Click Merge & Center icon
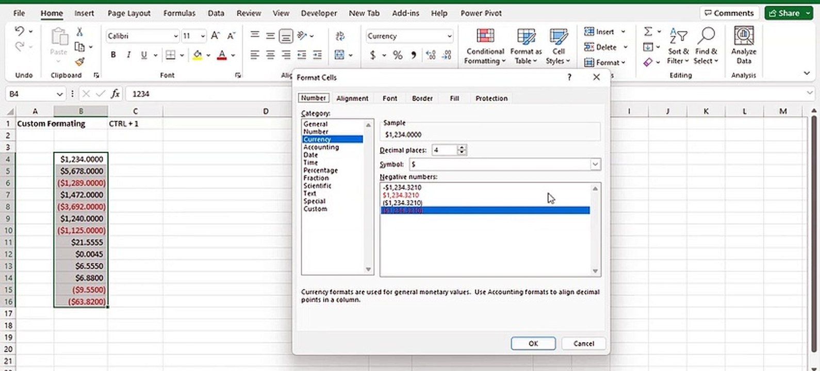This screenshot has height=371, width=820. 339,55
